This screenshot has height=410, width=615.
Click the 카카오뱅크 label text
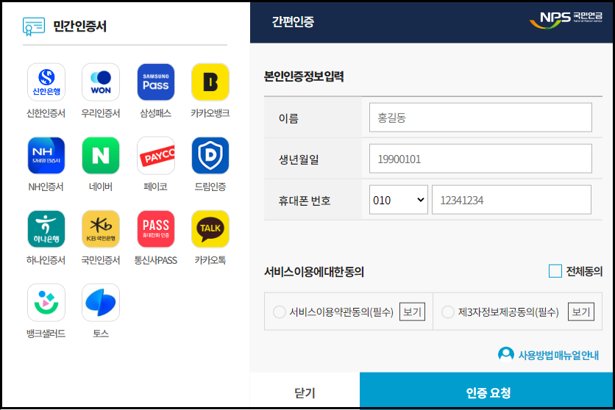(x=210, y=113)
